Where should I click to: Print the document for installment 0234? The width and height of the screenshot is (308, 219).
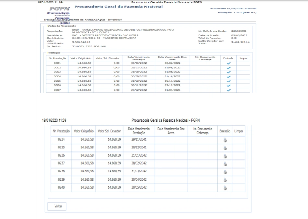225,140
